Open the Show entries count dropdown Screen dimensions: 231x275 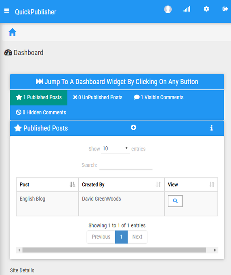pyautogui.click(x=115, y=149)
